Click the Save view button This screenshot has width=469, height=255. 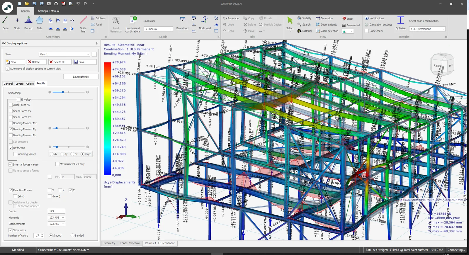tap(85, 62)
